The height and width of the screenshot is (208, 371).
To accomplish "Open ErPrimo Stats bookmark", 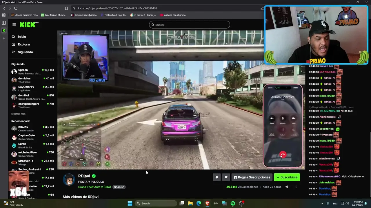I will tap(84, 15).
